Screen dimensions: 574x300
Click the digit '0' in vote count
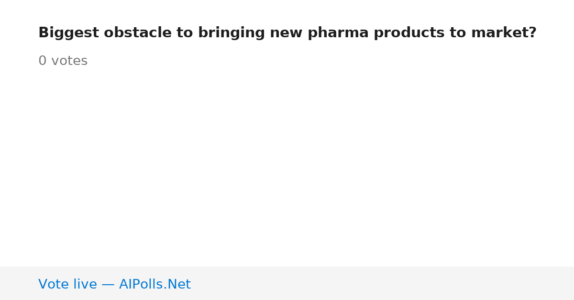[x=43, y=61]
